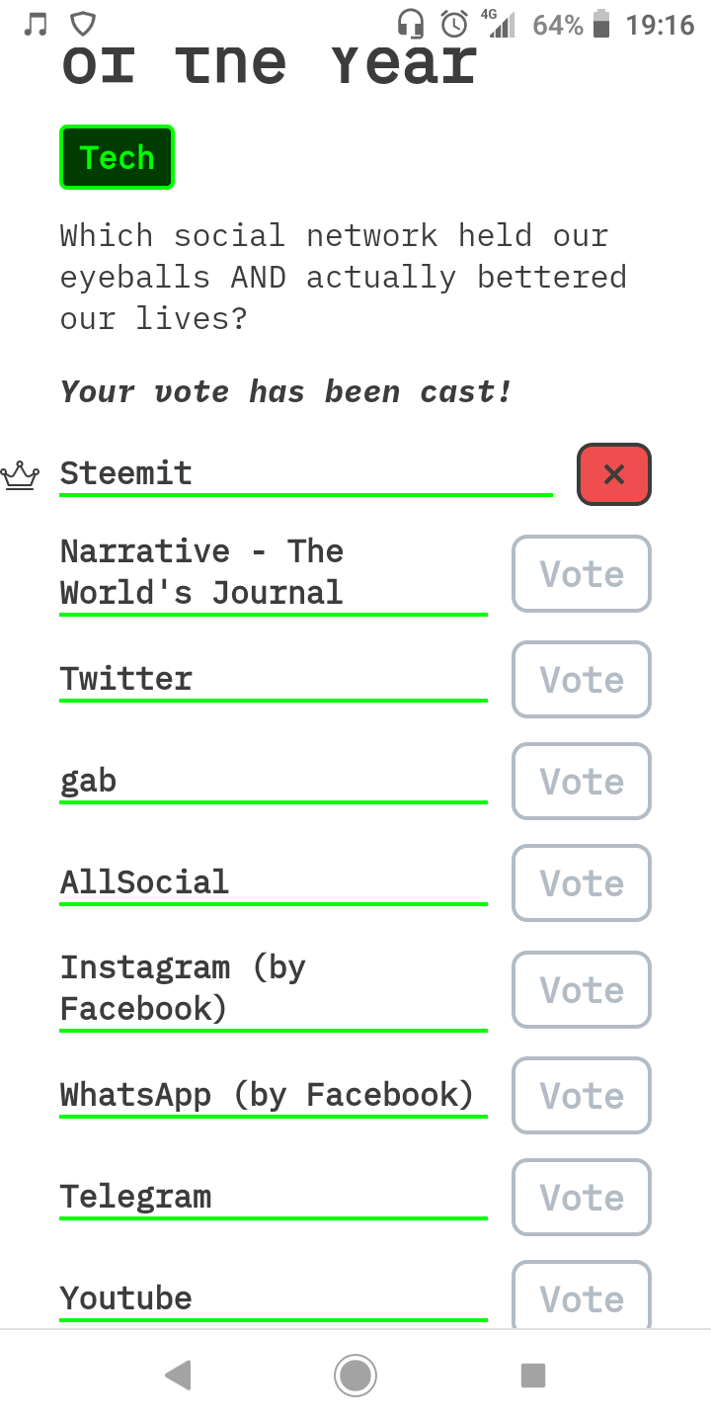Vote for Twitter
Screen dimensions: 711x1423
pyautogui.click(x=581, y=679)
